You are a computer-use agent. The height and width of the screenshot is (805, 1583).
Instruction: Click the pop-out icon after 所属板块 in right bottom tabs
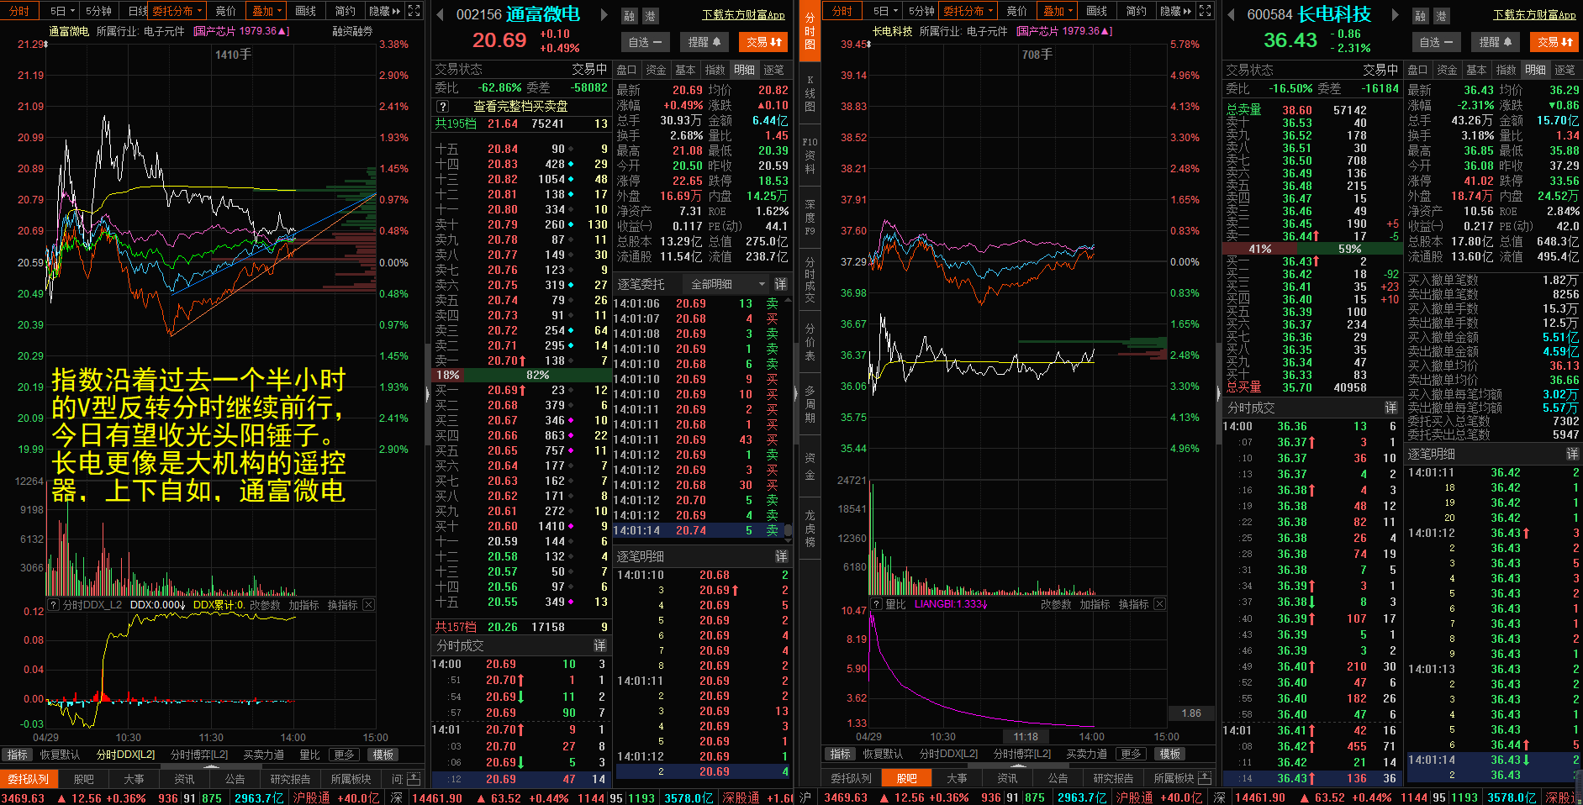(x=1205, y=778)
